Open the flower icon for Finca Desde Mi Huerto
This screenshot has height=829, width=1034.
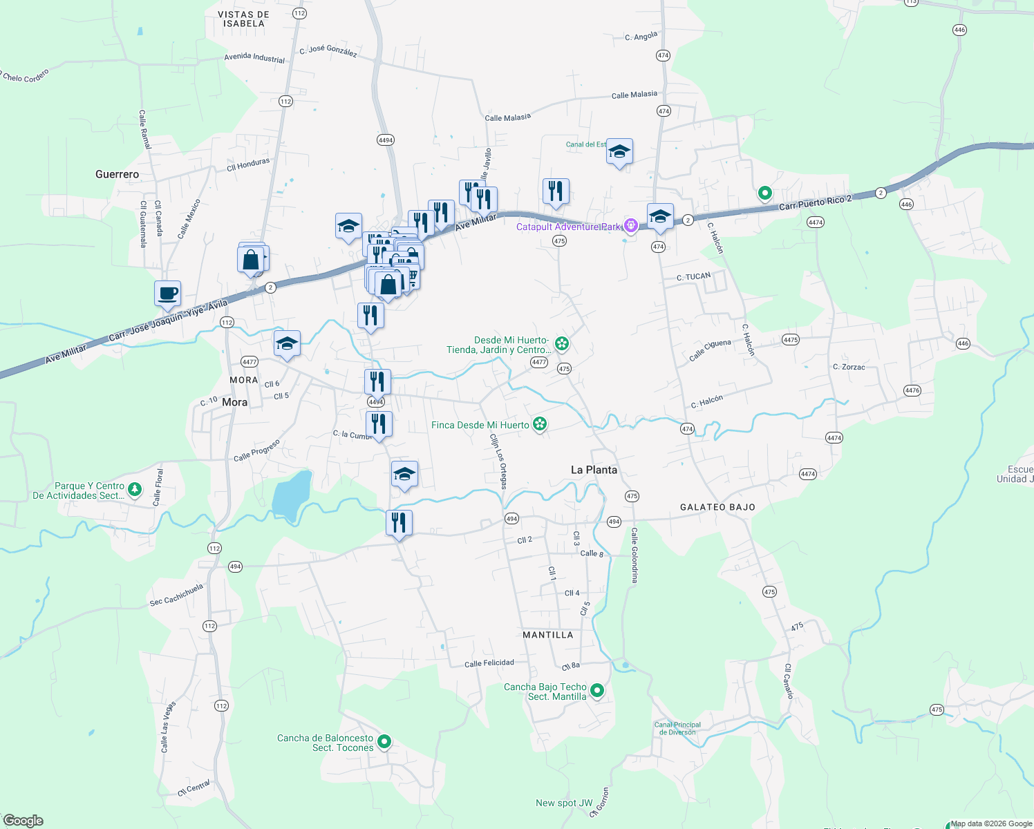[x=539, y=424]
